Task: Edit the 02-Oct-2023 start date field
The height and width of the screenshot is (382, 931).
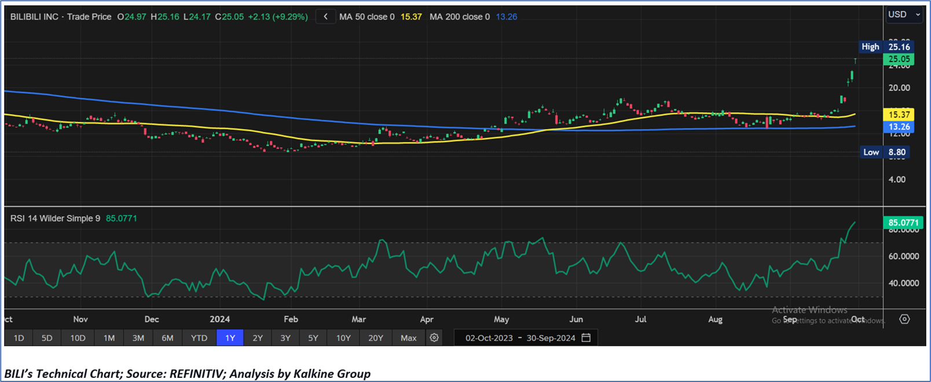Action: tap(489, 338)
